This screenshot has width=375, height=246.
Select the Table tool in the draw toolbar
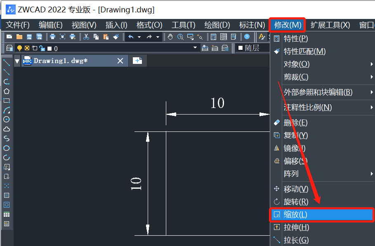pyautogui.click(x=7, y=214)
